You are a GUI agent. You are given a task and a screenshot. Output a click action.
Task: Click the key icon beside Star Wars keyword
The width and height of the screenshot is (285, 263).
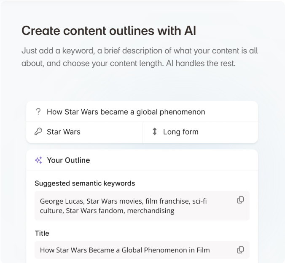point(38,132)
